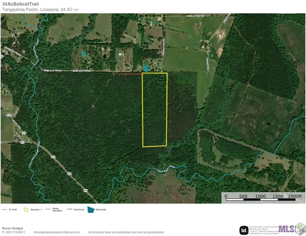Click the SINGLETON RD road label
This screenshot has height=236, width=306.
(x=196, y=16)
